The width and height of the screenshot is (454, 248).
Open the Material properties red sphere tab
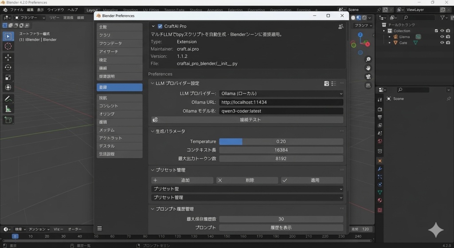[380, 201]
